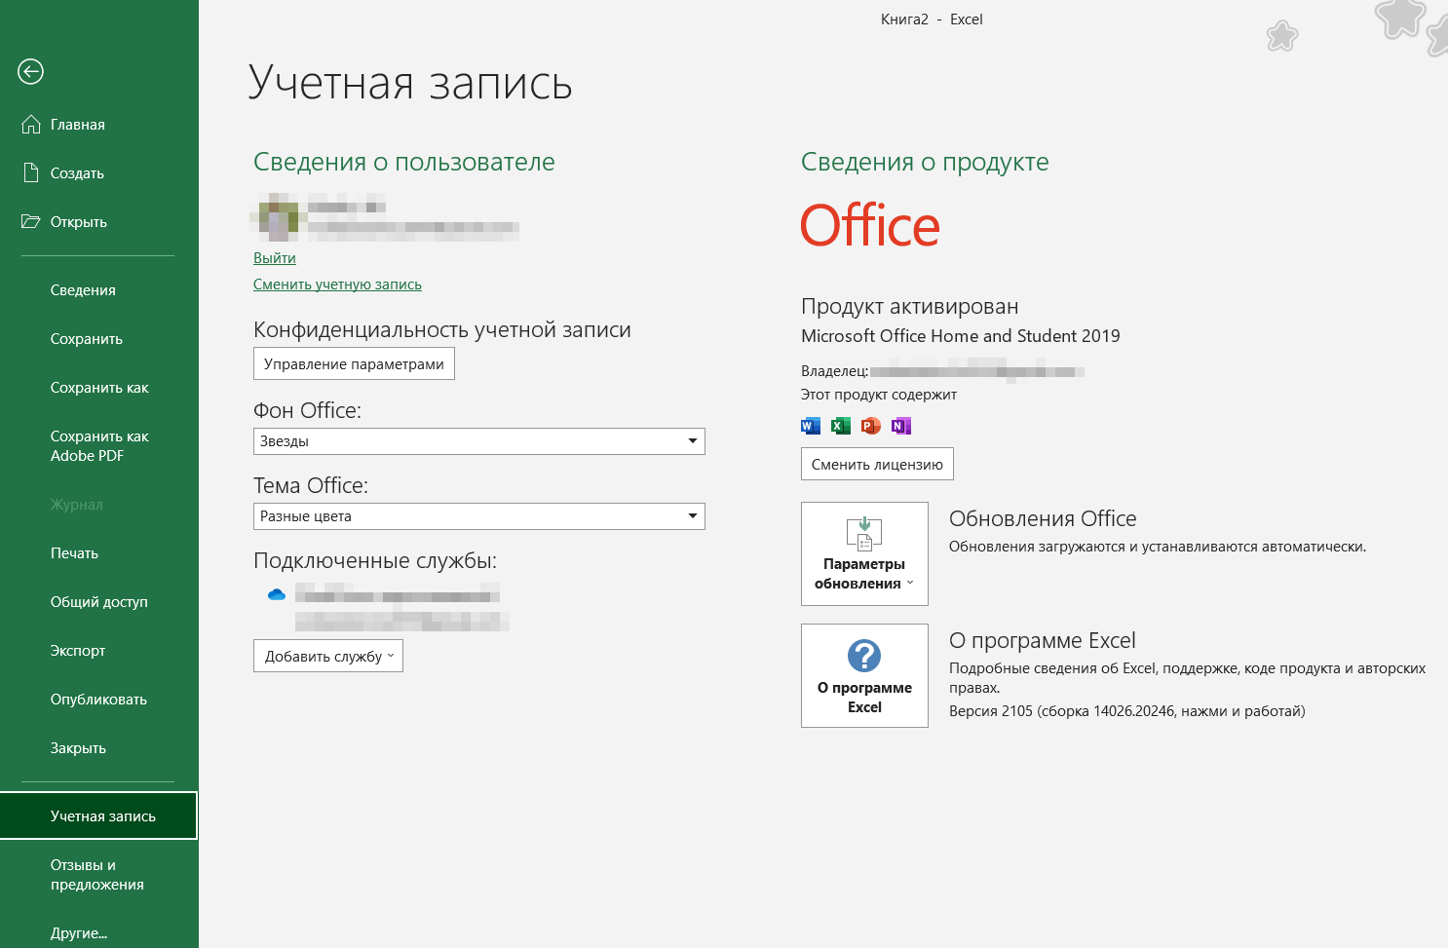This screenshot has height=948, width=1448.
Task: Click the Версия 2105 build text
Action: [1127, 711]
